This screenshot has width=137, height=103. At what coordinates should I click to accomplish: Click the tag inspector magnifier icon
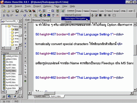click(x=36, y=15)
